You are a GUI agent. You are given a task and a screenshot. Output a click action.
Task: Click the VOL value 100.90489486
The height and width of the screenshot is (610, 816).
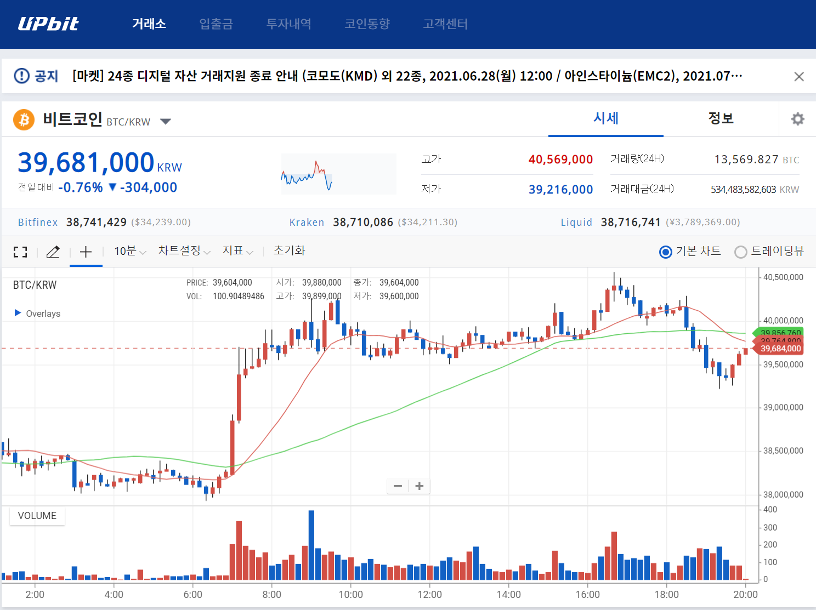click(x=239, y=297)
